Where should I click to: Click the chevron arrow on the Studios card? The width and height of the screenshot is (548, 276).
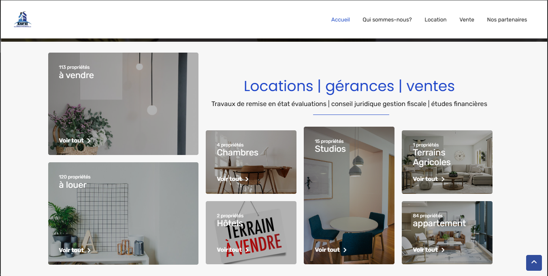click(x=345, y=250)
